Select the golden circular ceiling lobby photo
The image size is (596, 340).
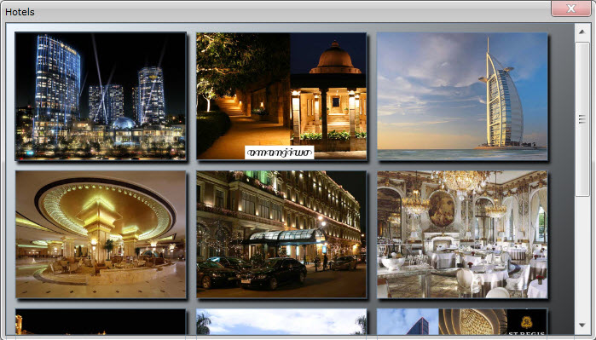[x=101, y=234]
